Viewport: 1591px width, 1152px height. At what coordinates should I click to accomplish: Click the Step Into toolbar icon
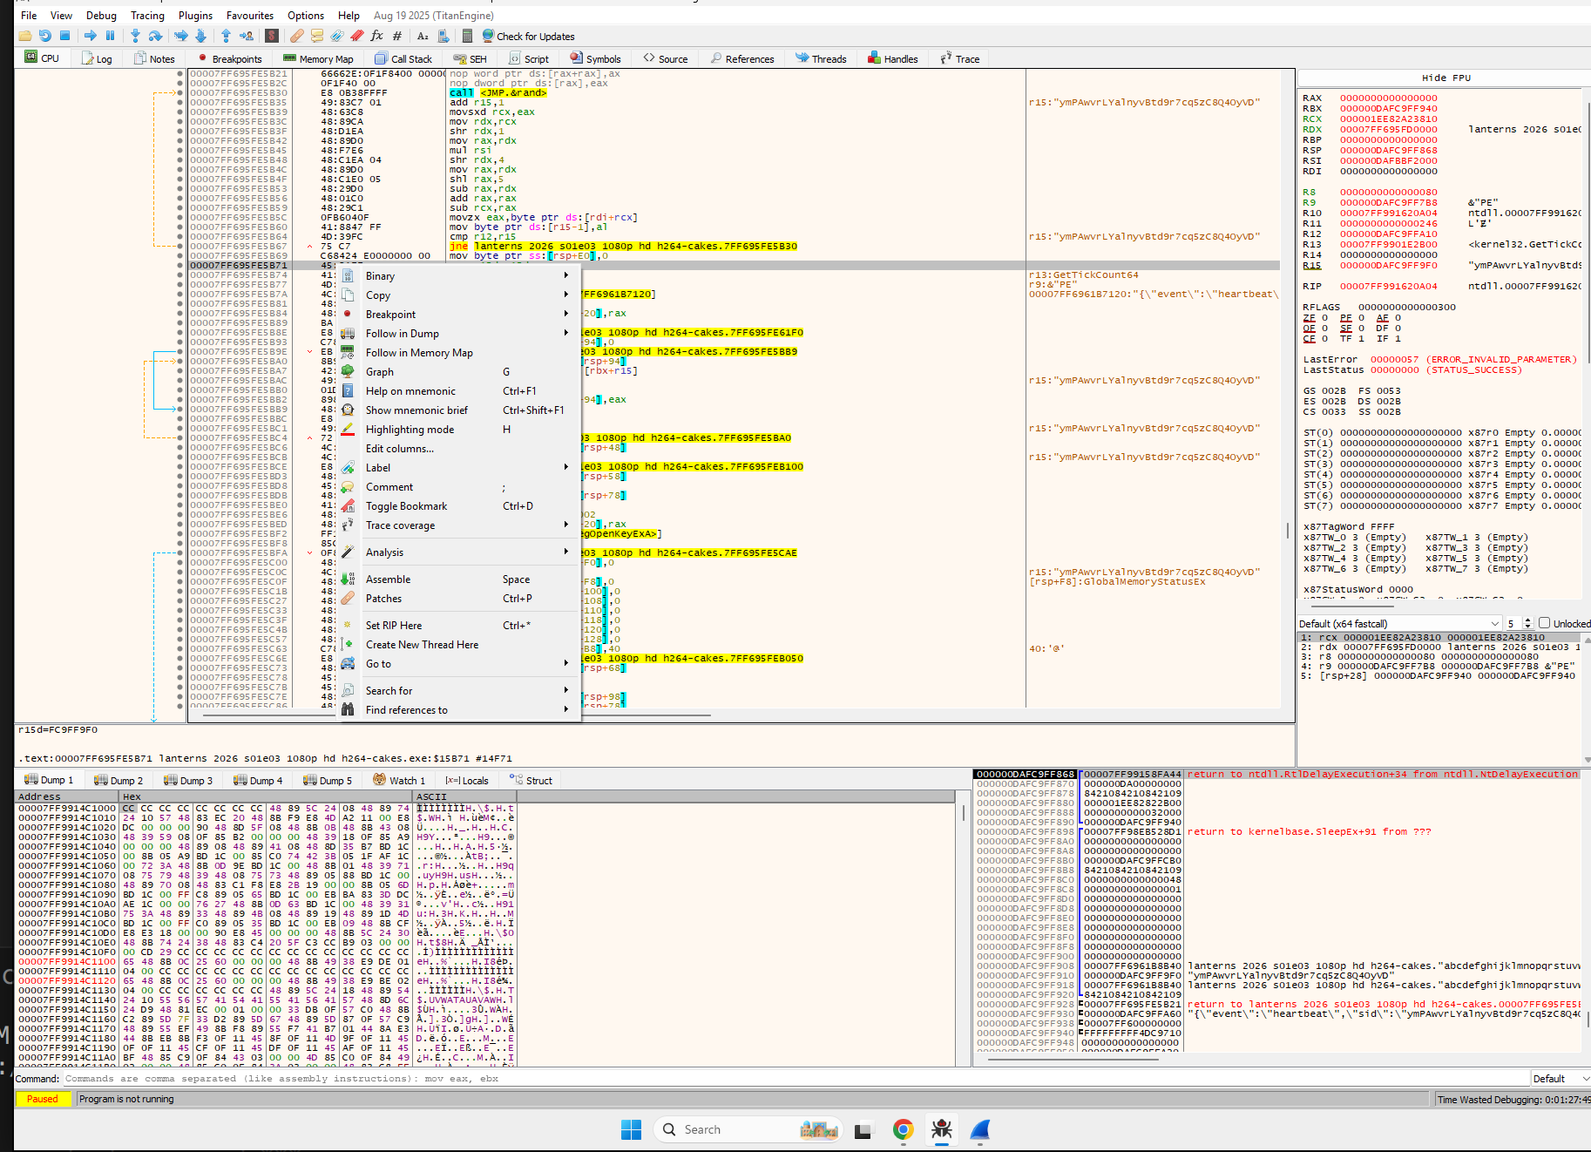point(135,36)
